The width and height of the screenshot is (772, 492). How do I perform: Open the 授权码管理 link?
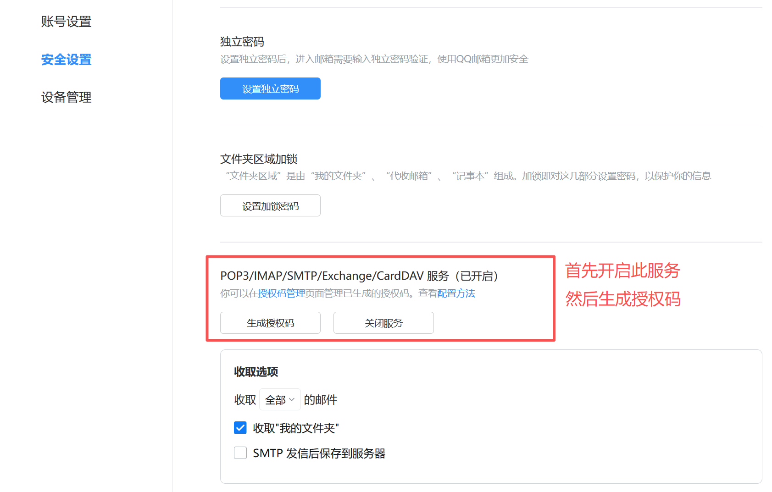coord(281,293)
